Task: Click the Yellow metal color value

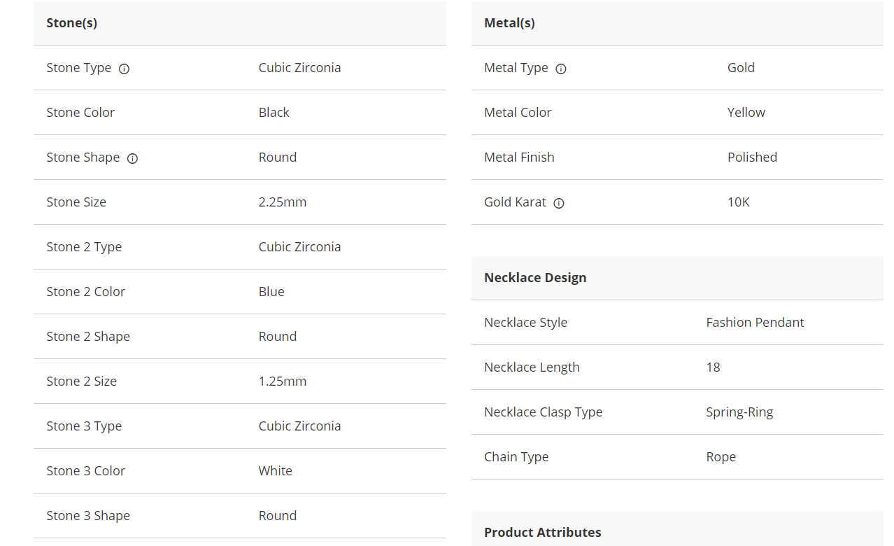Action: (x=746, y=113)
